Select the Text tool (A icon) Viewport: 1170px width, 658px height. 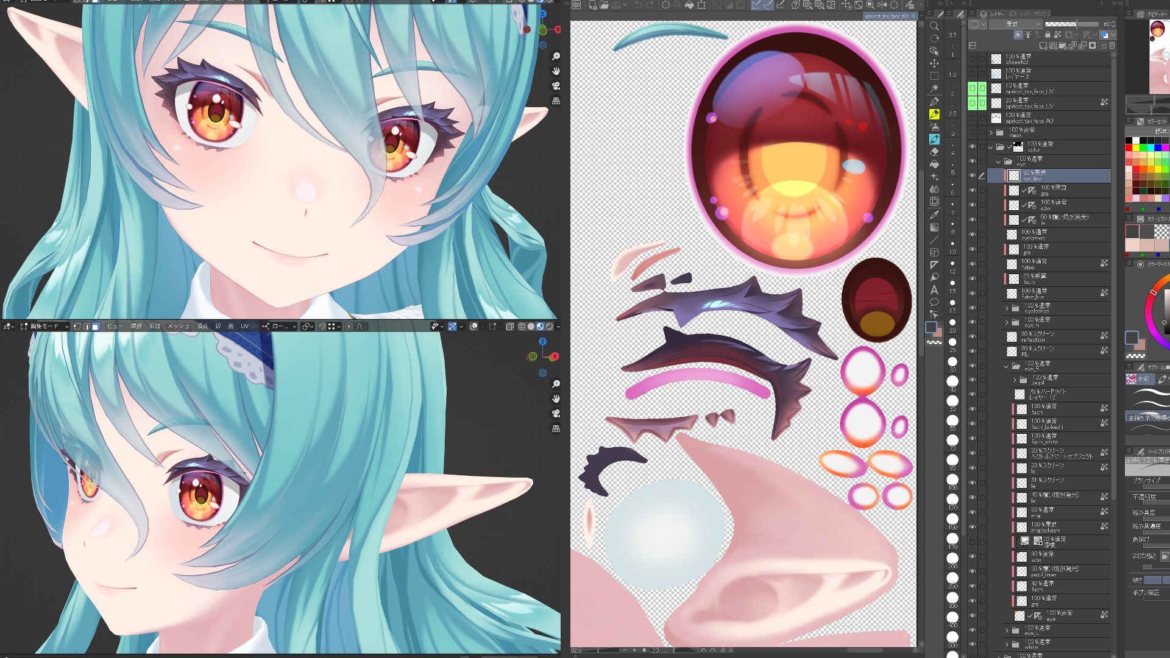934,289
